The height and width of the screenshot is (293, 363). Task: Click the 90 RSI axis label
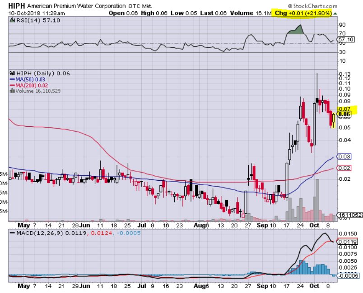[x=342, y=25]
